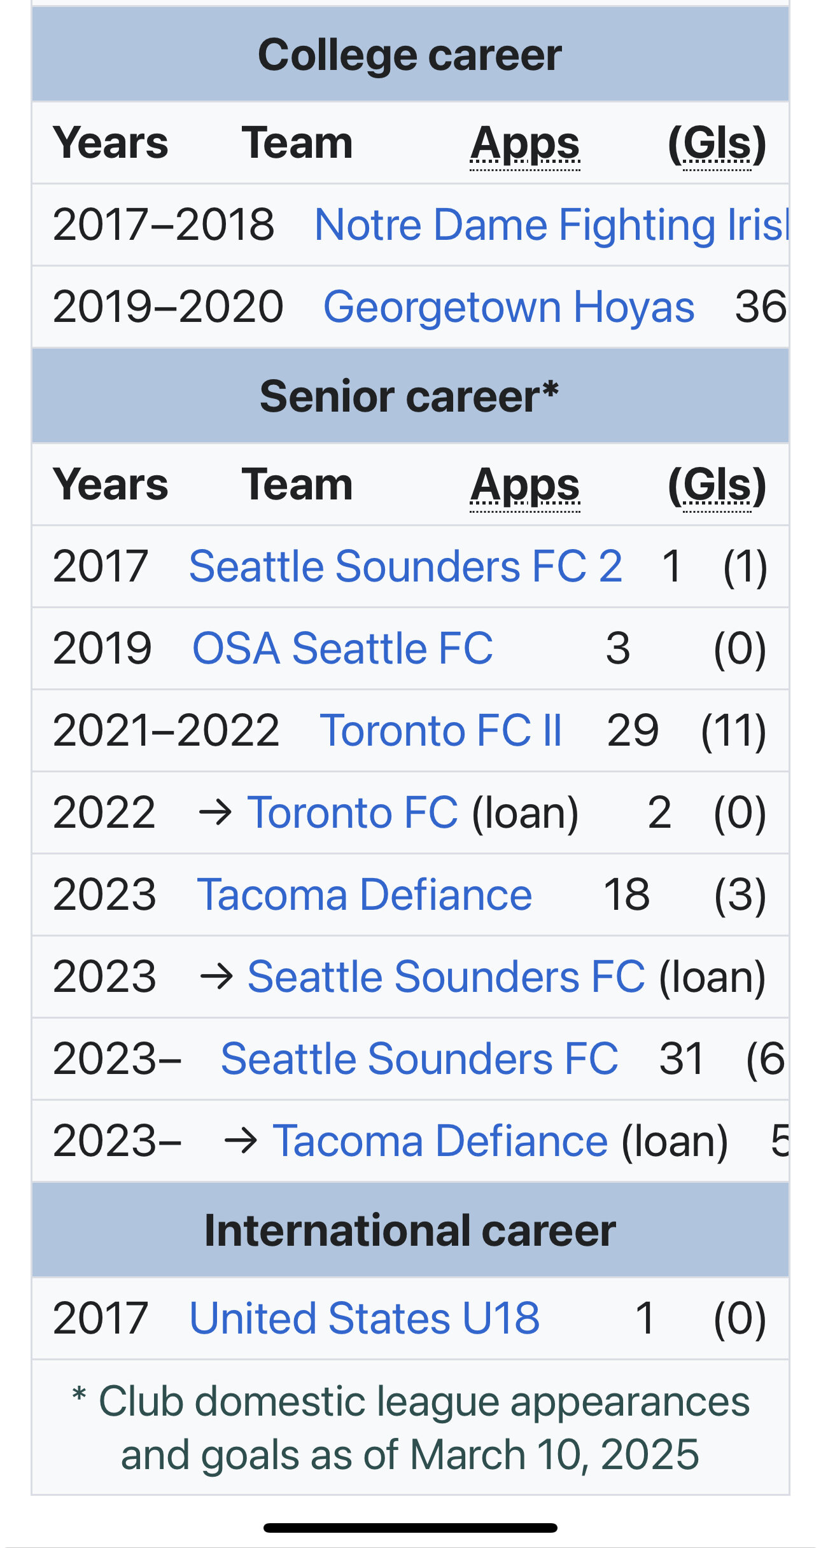Screen dimensions: 821x1548
Task: Tap the College career section heading
Action: point(410,55)
